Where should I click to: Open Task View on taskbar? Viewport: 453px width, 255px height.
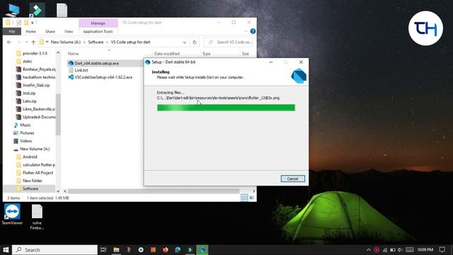pos(103,250)
